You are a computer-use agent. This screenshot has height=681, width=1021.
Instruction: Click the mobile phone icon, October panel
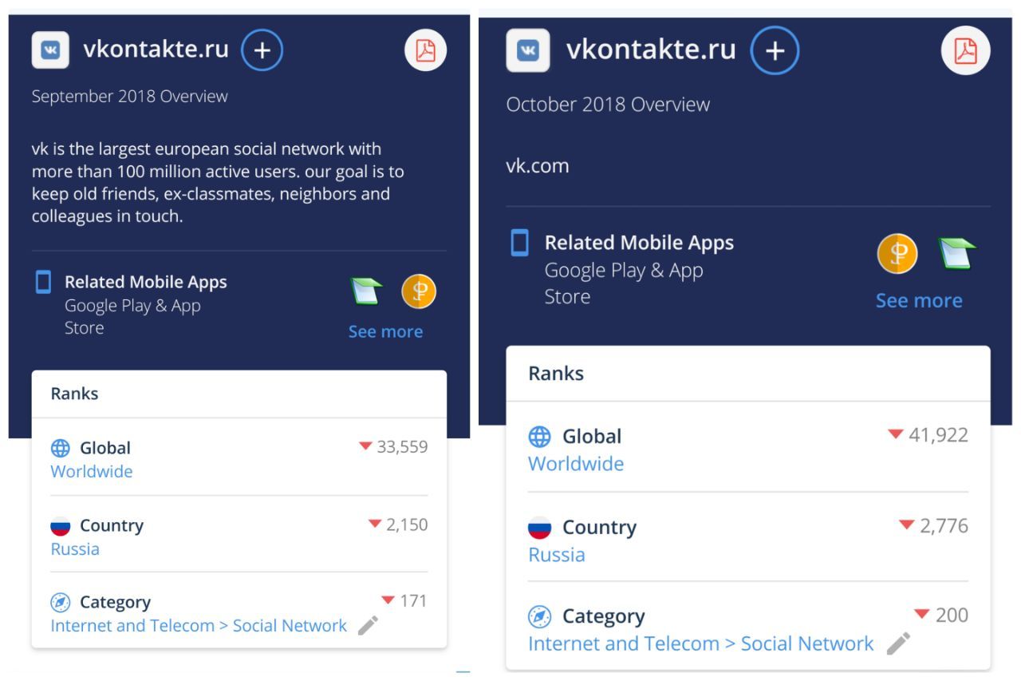click(x=519, y=243)
